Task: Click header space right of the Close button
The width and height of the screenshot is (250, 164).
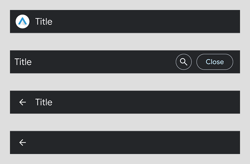Action: pyautogui.click(x=237, y=62)
